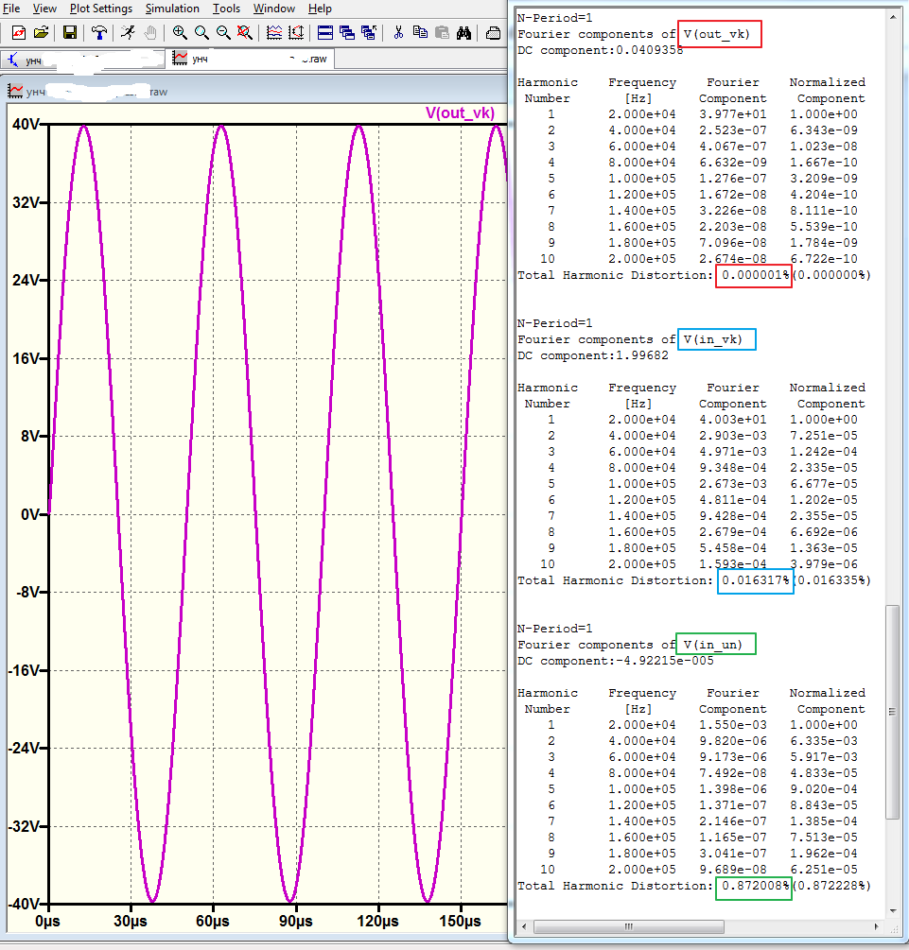Click the scissors Cut icon
The image size is (909, 950).
pyautogui.click(x=398, y=32)
